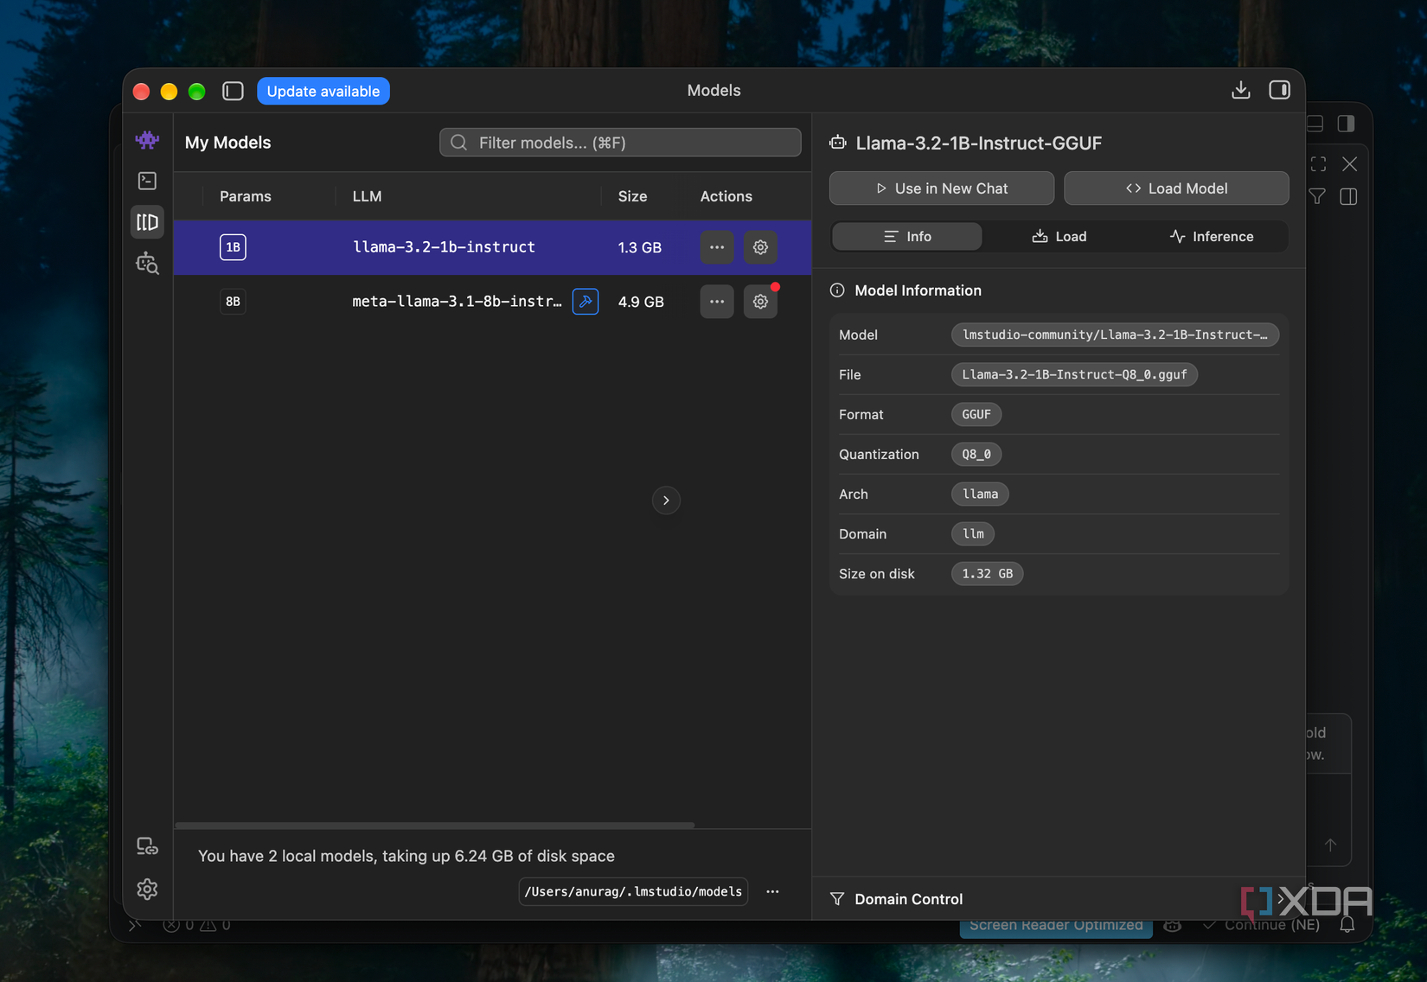The width and height of the screenshot is (1427, 982).
Task: Collapse details panel with chevron arrow
Action: [666, 501]
